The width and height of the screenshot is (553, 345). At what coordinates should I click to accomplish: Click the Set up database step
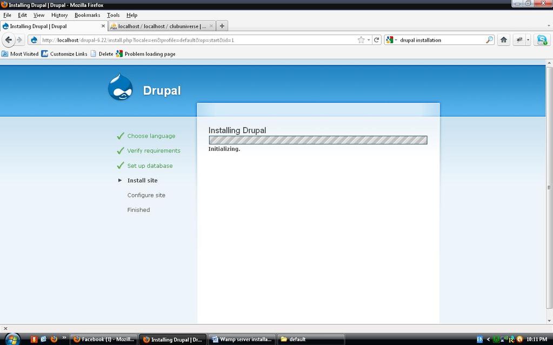(x=150, y=165)
